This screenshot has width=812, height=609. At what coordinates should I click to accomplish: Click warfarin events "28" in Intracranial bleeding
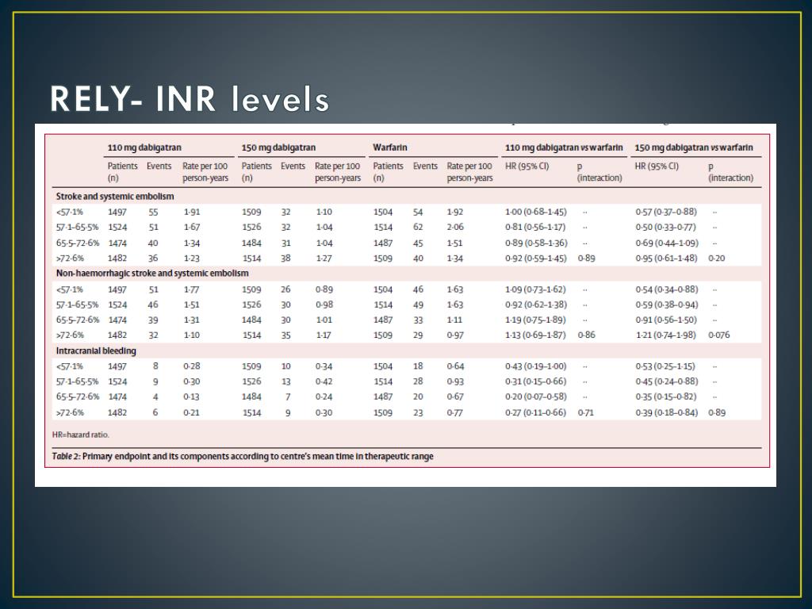pyautogui.click(x=418, y=381)
